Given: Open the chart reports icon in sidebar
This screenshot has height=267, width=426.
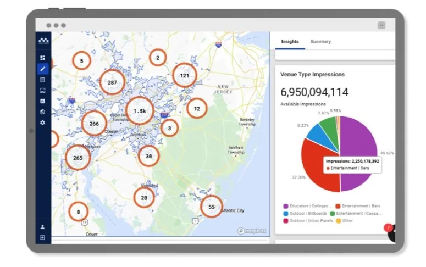Looking at the screenshot, I should click(43, 101).
